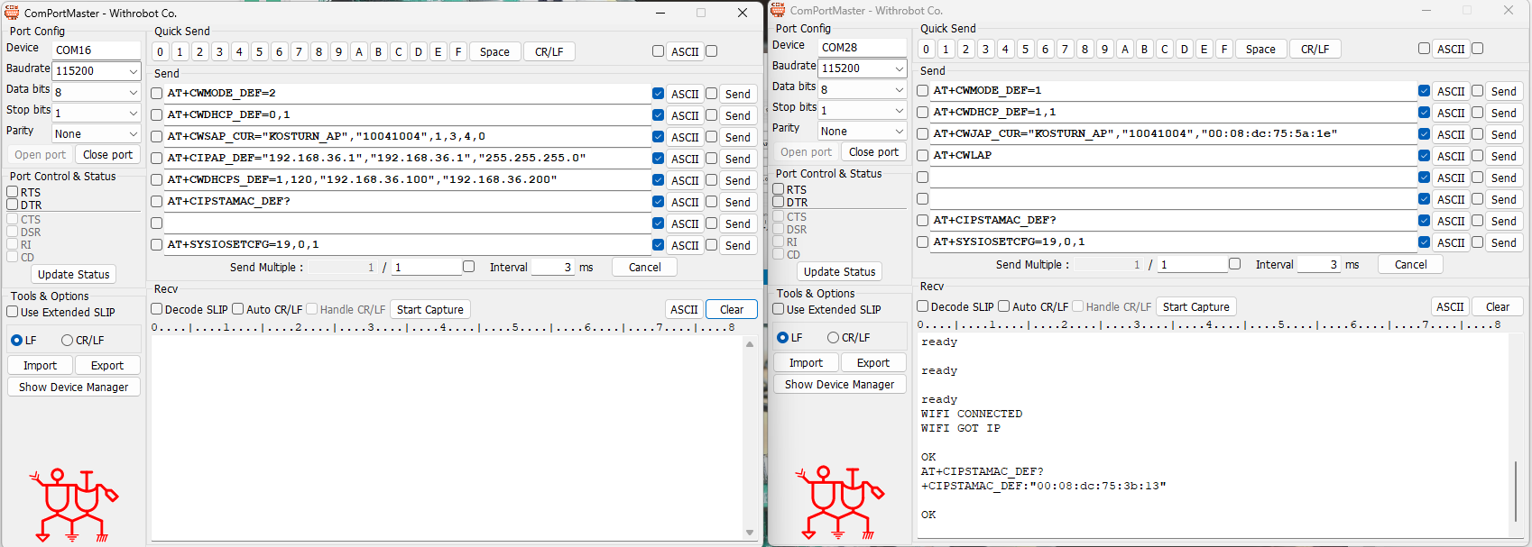This screenshot has height=547, width=1532.
Task: Enable Use Extended SLIP in COM16 window
Action: click(13, 312)
